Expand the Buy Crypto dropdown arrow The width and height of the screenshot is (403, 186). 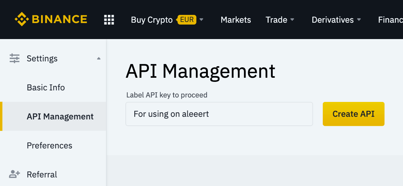coord(201,20)
